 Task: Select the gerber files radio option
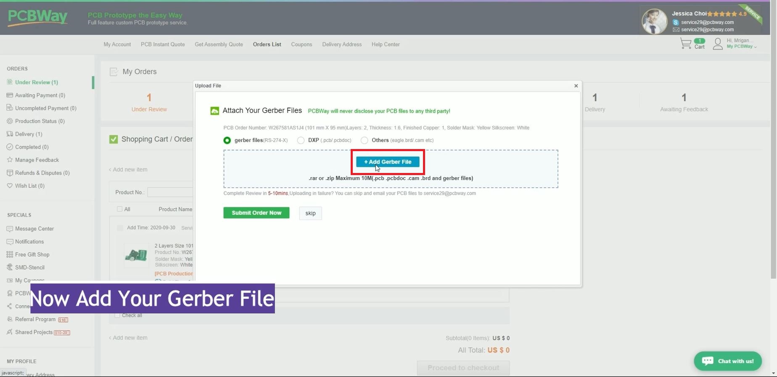point(227,140)
